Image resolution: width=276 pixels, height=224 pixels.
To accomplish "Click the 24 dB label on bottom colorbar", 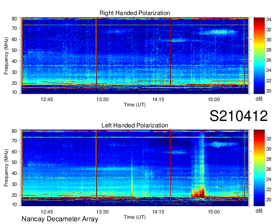I will coord(269,179).
